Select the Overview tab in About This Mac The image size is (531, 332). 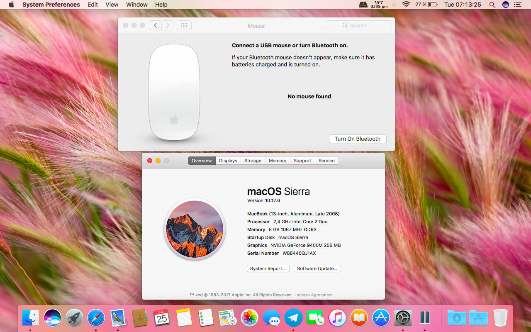pos(202,161)
